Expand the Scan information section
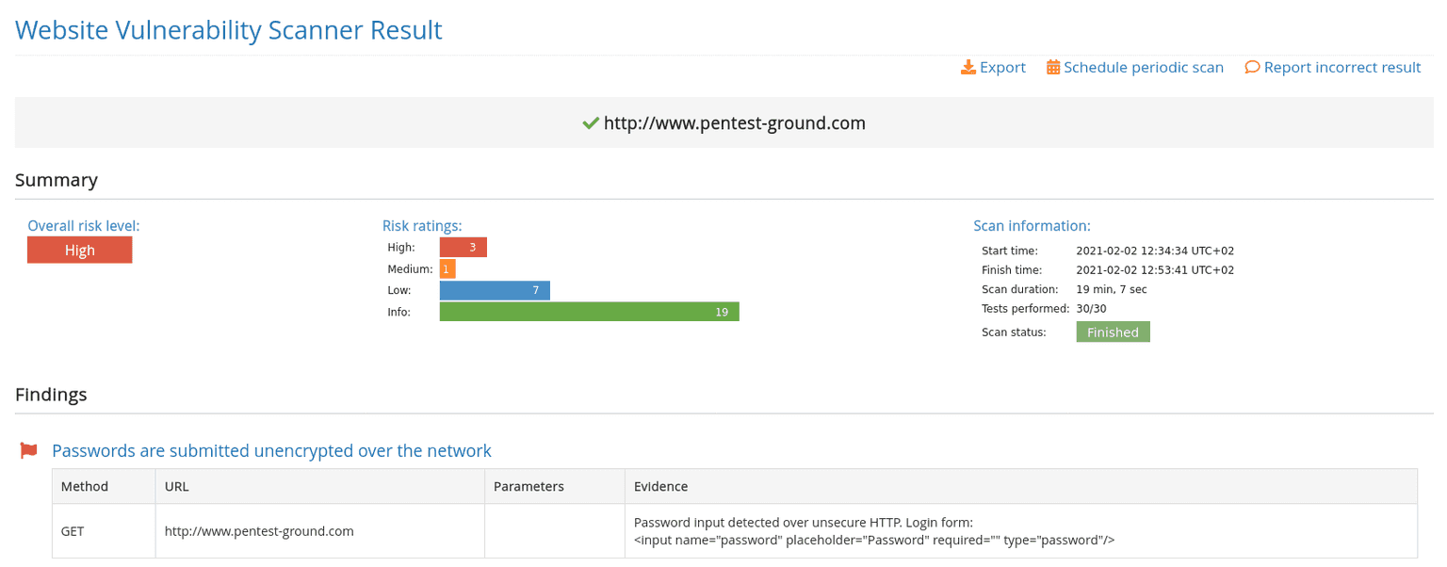 [1032, 225]
